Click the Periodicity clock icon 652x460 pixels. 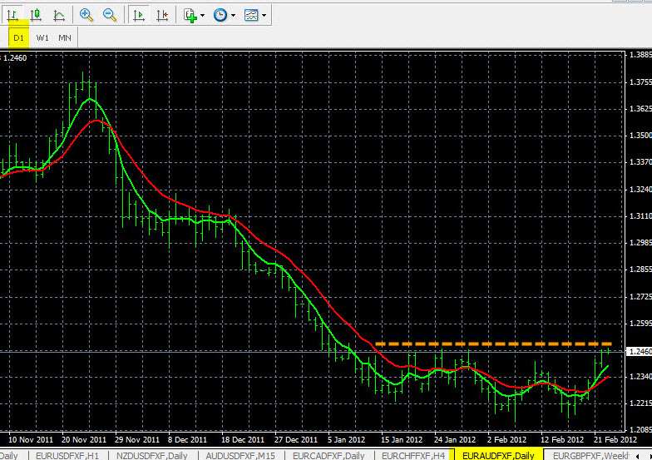pos(220,14)
